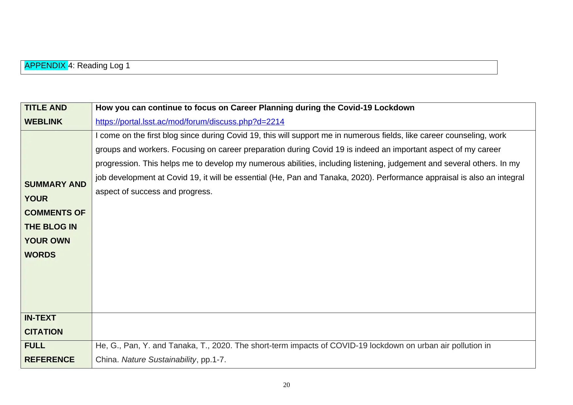Viewport: 573px width, 405px height.
Task: Click the line starting 'I come on the first blog'
Action: (x=301, y=135)
